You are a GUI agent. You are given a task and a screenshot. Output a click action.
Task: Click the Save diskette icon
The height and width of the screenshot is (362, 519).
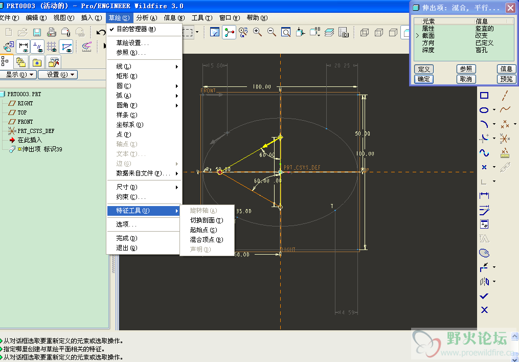click(x=37, y=32)
